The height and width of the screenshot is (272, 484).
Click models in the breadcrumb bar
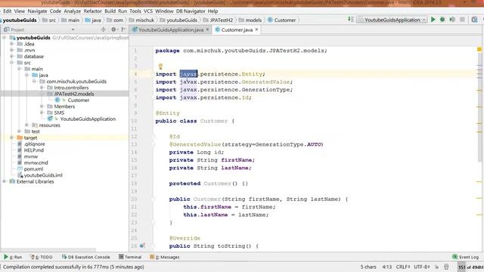click(253, 20)
